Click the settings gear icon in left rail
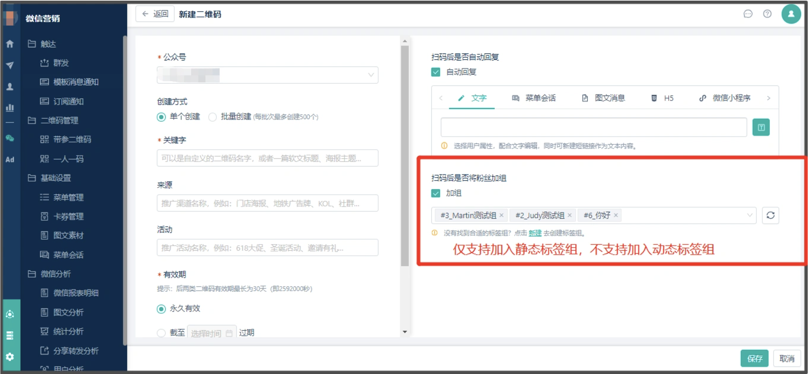Viewport: 808px width, 374px height. (10, 357)
